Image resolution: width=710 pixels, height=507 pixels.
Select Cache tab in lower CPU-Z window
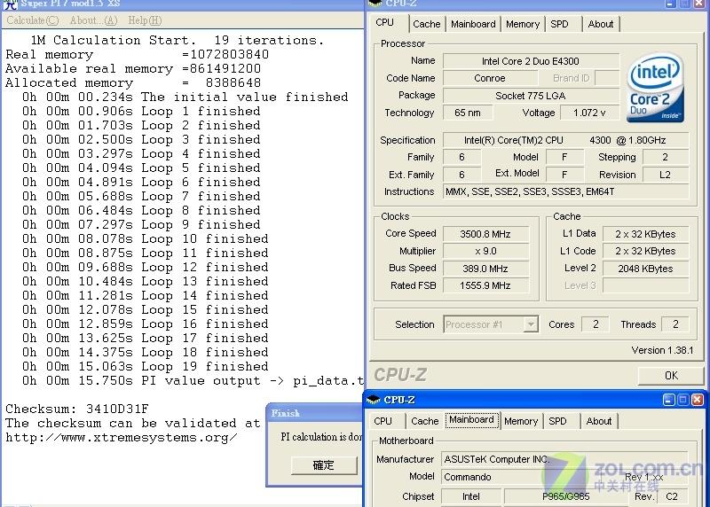[x=425, y=421]
